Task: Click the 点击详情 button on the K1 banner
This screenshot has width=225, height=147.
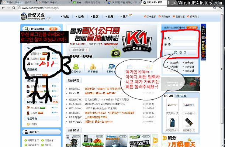Action: tap(79, 50)
